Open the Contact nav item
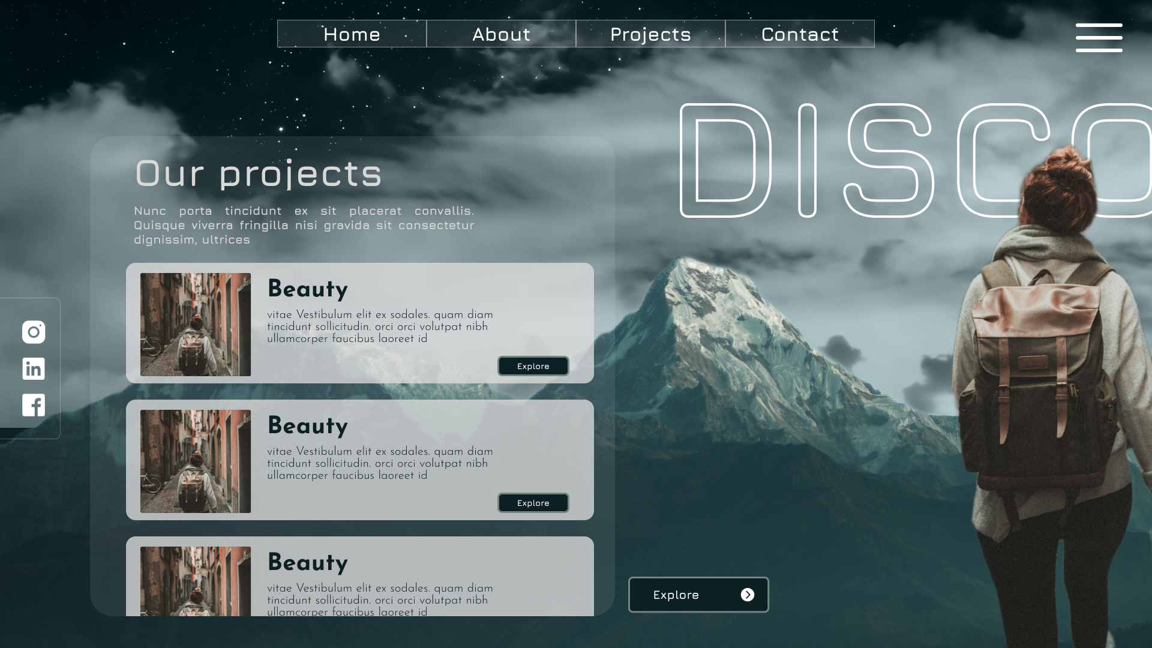The width and height of the screenshot is (1152, 648). click(x=800, y=34)
